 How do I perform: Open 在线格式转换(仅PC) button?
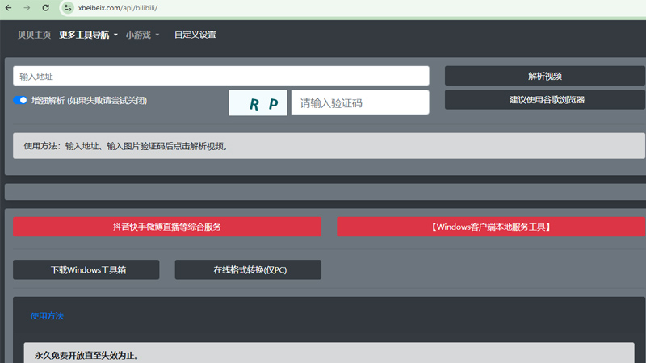tap(248, 269)
